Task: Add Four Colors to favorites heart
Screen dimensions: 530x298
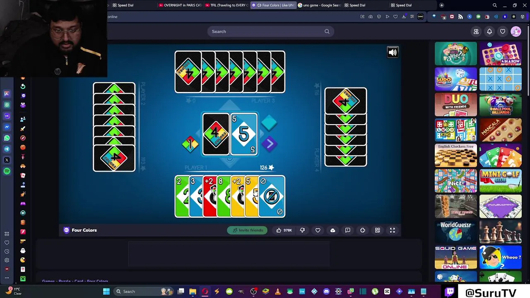Action: pyautogui.click(x=318, y=230)
